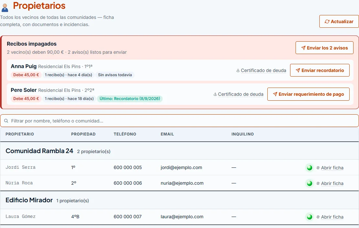Click the INQUILINO column header
Screen dimensions: 359x228
(243, 134)
